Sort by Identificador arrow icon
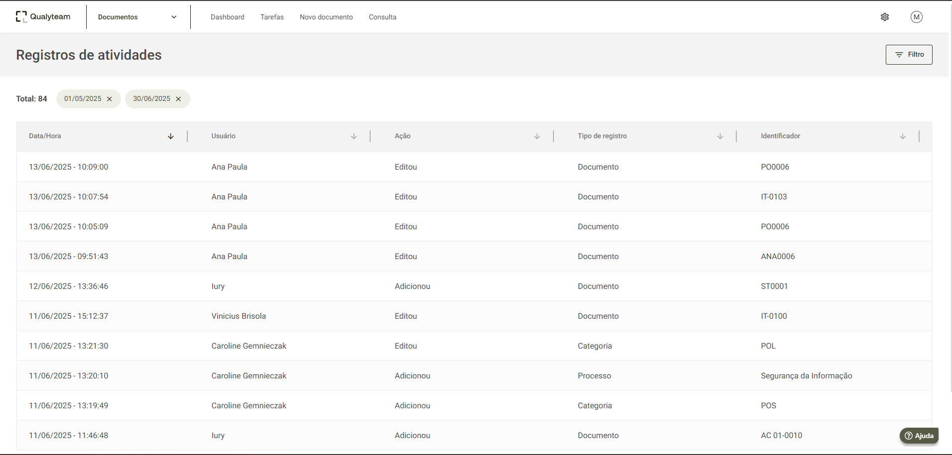The width and height of the screenshot is (952, 455). (903, 136)
